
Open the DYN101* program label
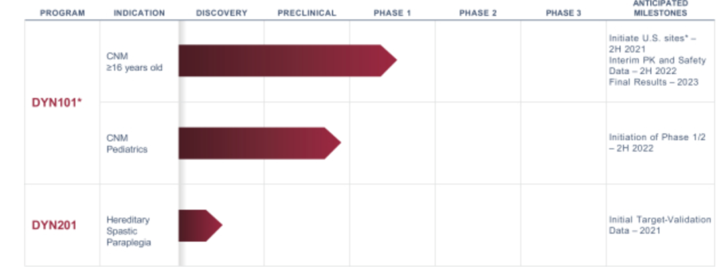coord(57,103)
